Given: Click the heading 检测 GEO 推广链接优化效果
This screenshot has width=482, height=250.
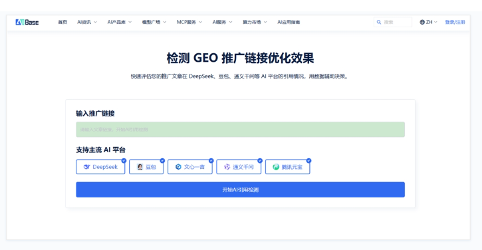Looking at the screenshot, I should [241, 58].
